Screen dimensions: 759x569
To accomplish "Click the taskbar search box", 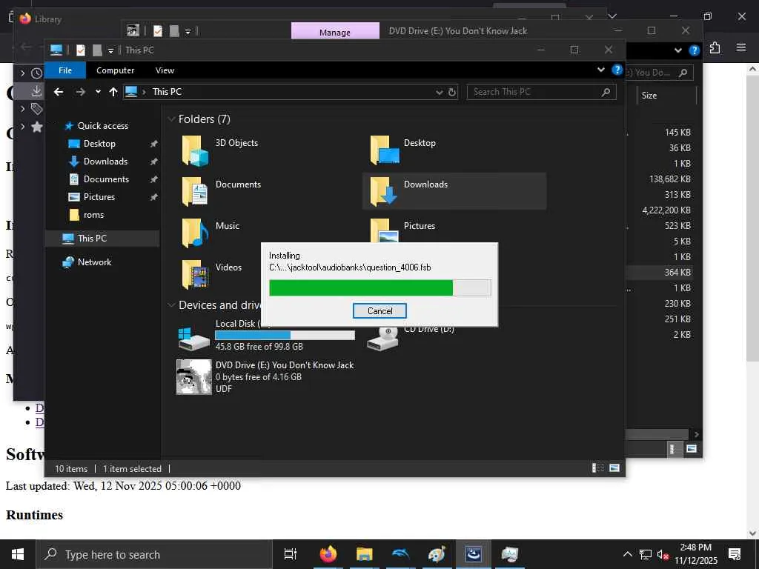I will [x=154, y=554].
